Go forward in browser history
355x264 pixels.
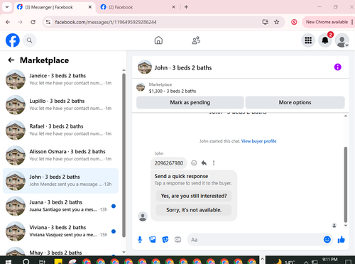tap(21, 22)
